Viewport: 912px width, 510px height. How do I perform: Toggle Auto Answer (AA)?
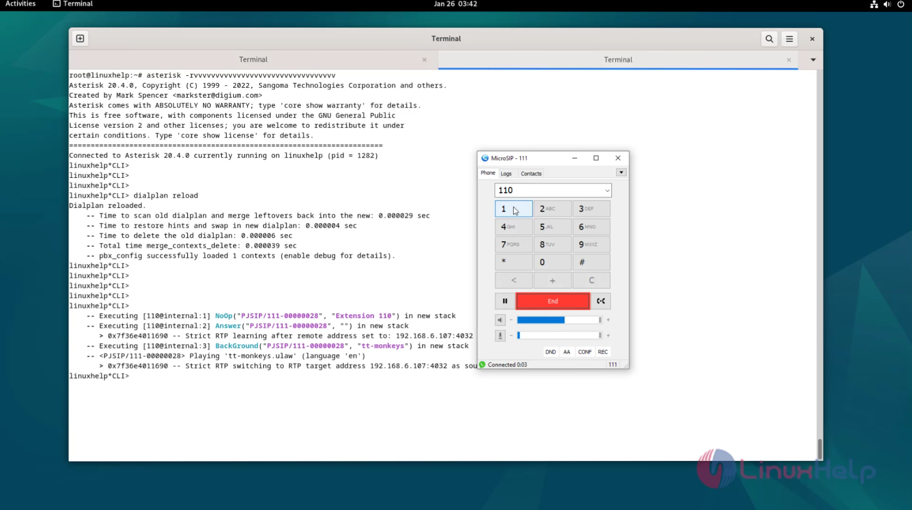coord(567,352)
